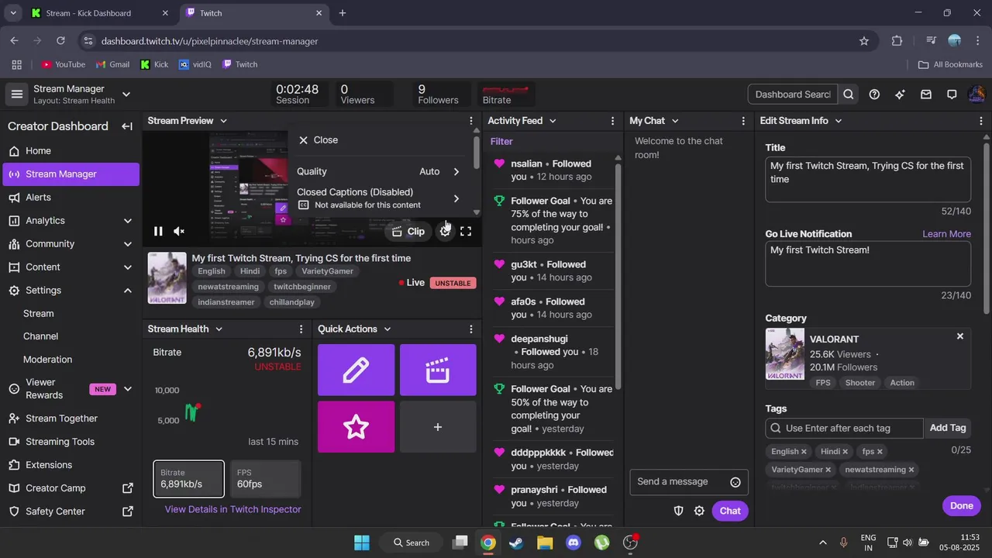Open Stream Preview panel options menu
992x558 pixels.
[470, 121]
